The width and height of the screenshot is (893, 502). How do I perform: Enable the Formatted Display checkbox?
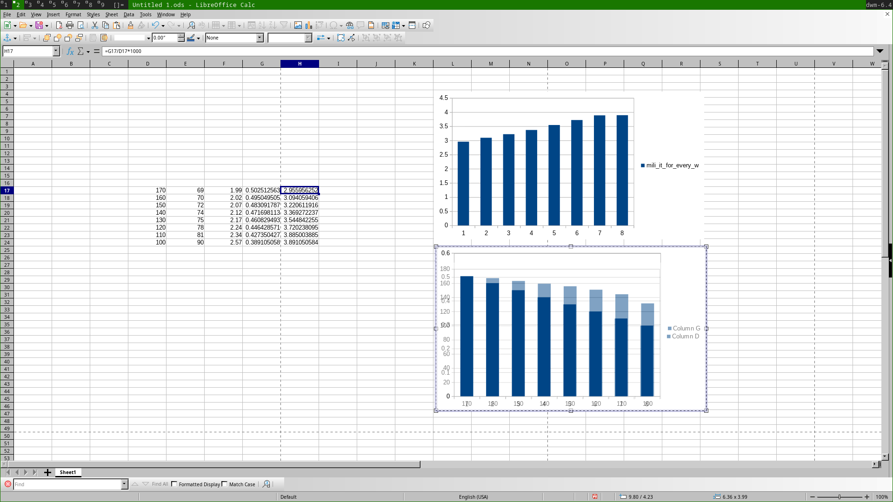(x=174, y=484)
